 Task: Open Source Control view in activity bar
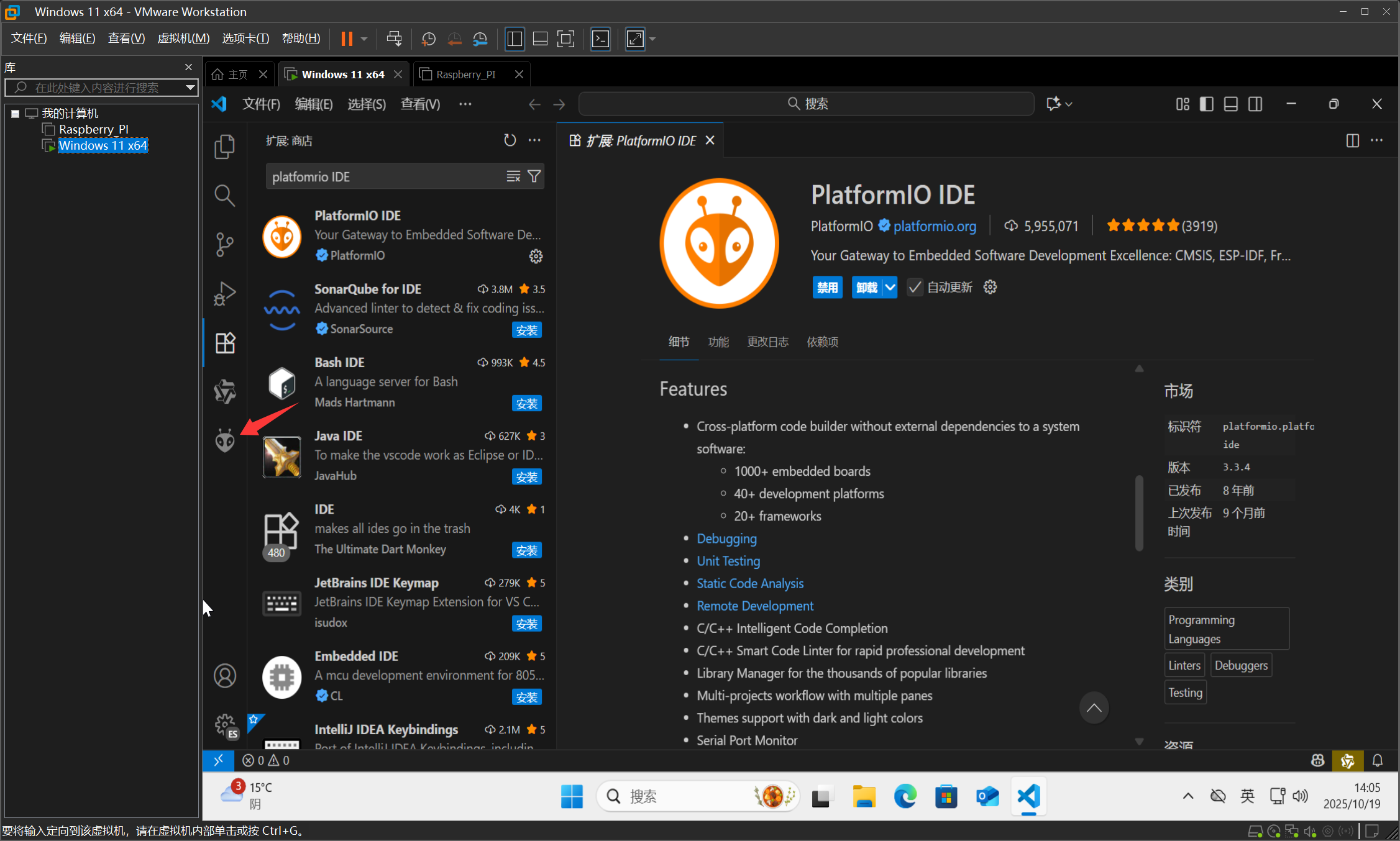[x=225, y=245]
